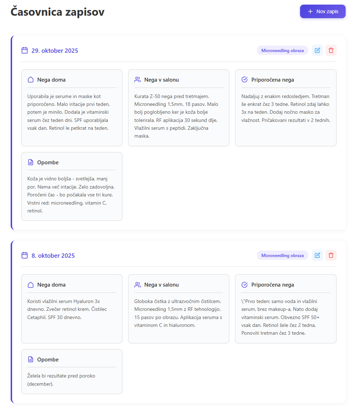
Task: Click house icon in first Nega doma card
Action: pos(31,79)
